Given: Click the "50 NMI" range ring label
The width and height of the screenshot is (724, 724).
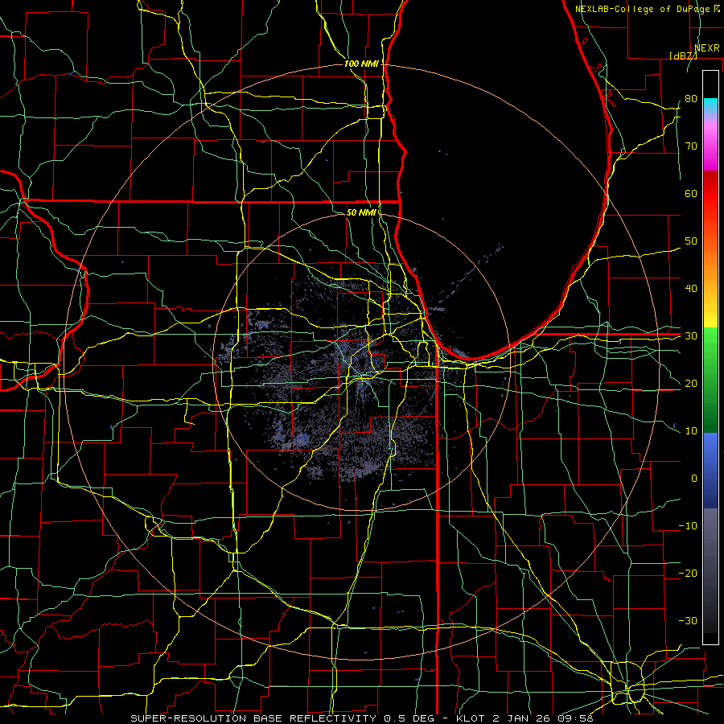Looking at the screenshot, I should 361,212.
